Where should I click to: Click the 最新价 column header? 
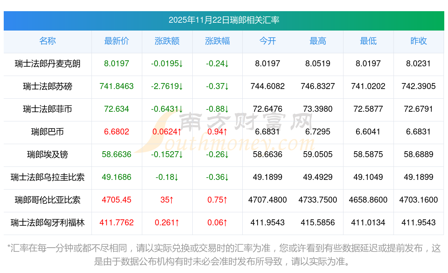click(x=116, y=41)
